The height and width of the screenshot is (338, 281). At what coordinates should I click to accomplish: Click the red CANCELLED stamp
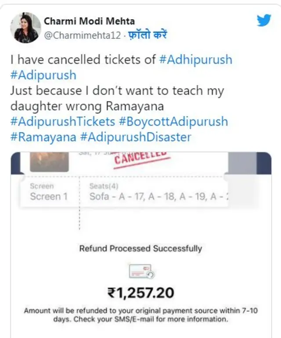[141, 159]
